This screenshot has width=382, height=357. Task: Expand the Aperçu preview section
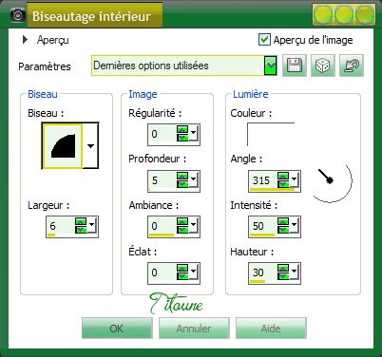(25, 40)
